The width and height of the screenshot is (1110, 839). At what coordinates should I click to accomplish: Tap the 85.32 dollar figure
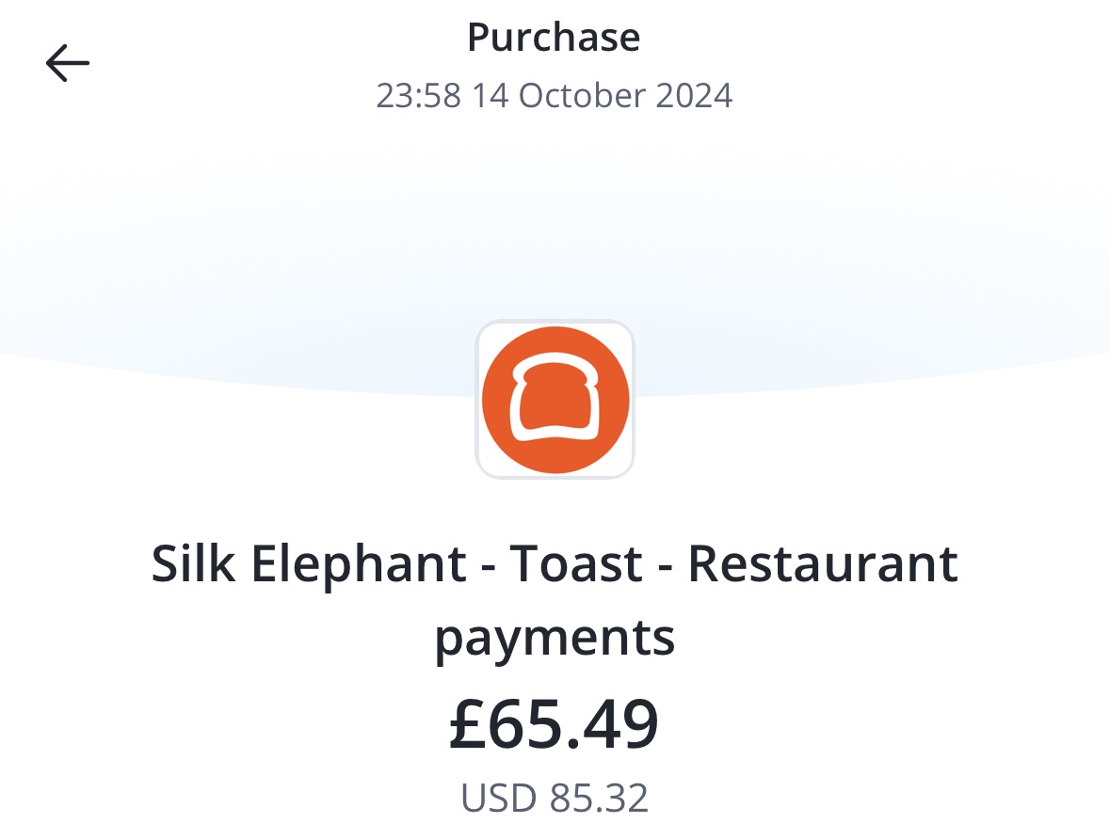pyautogui.click(x=599, y=798)
